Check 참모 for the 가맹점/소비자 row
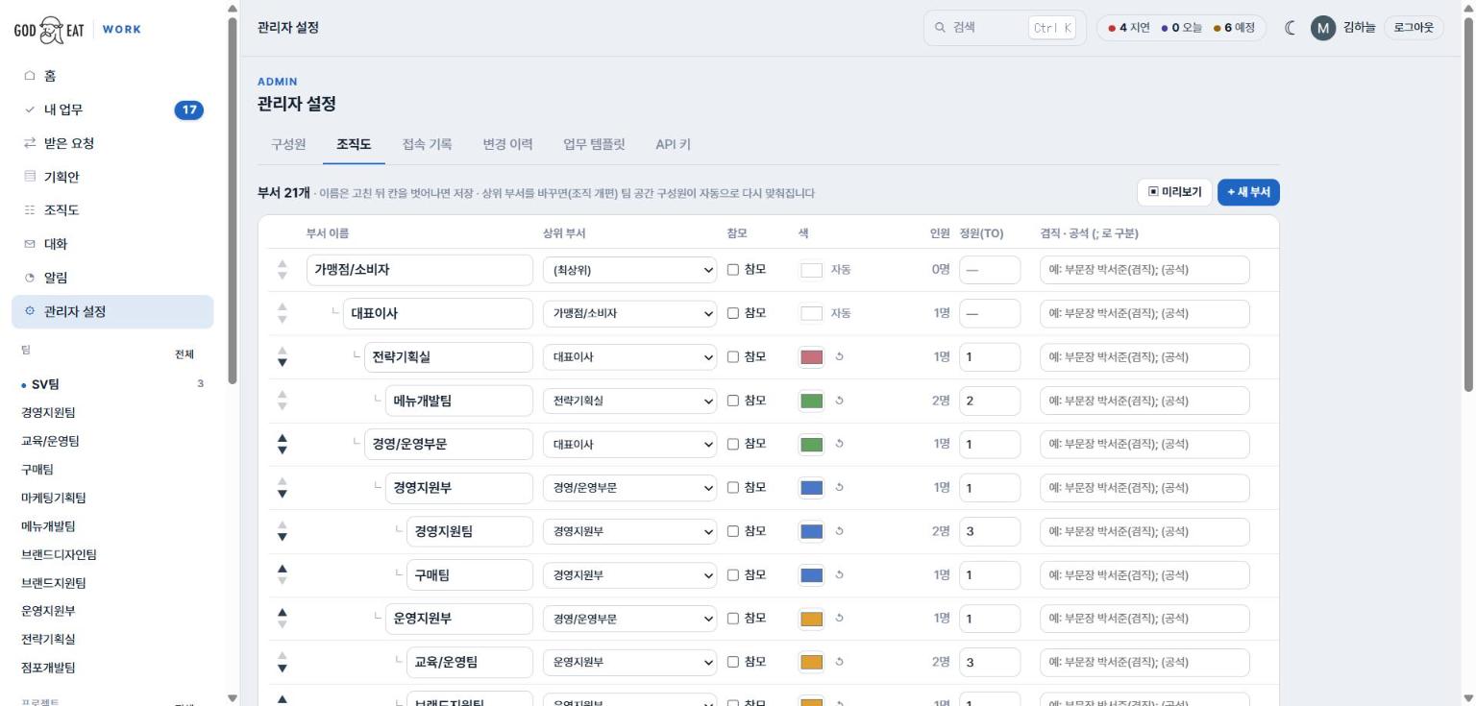 [733, 270]
